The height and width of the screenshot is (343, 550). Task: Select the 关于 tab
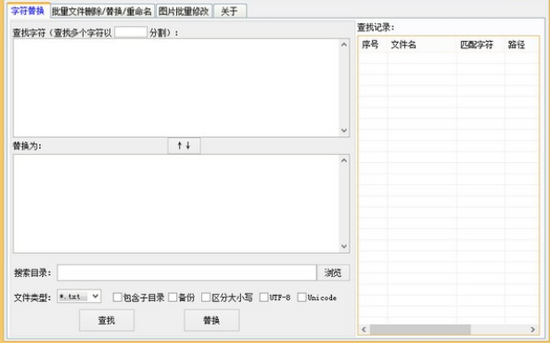click(x=230, y=12)
